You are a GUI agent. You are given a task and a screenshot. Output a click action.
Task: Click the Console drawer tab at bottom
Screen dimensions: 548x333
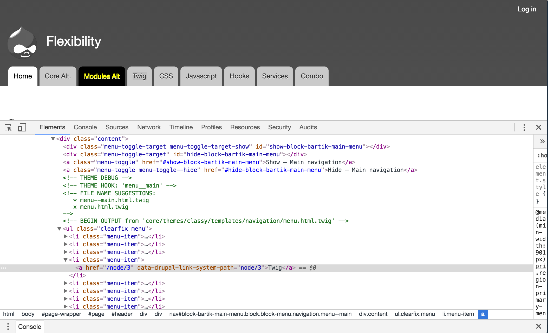tap(30, 327)
